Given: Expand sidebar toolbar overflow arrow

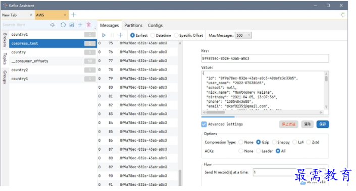Looking at the screenshot, I should click(x=95, y=27).
